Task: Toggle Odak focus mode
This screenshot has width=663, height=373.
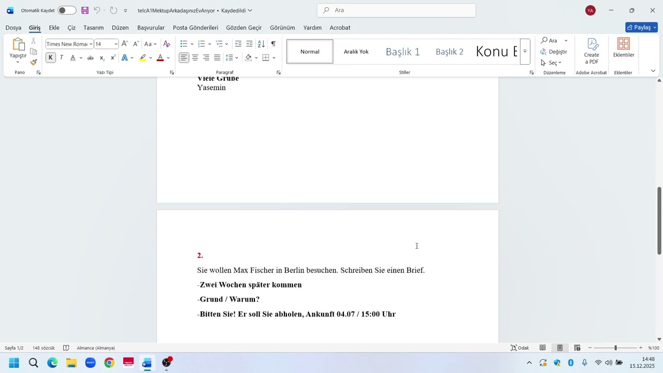Action: click(x=520, y=348)
